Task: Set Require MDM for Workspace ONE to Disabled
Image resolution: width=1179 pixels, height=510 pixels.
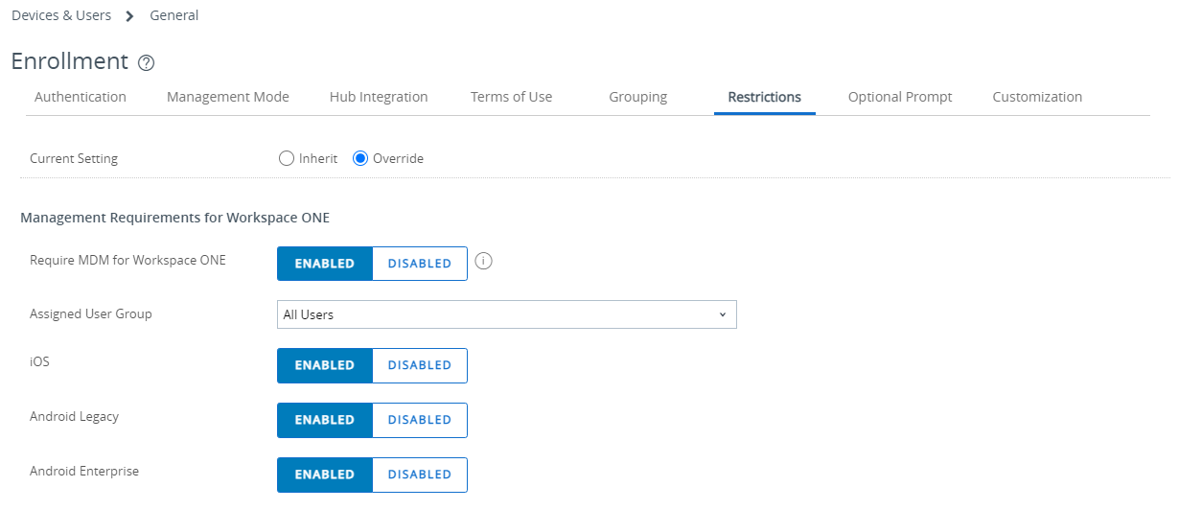Action: [x=420, y=264]
